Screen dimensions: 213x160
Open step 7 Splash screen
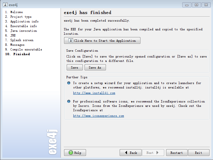19,40
